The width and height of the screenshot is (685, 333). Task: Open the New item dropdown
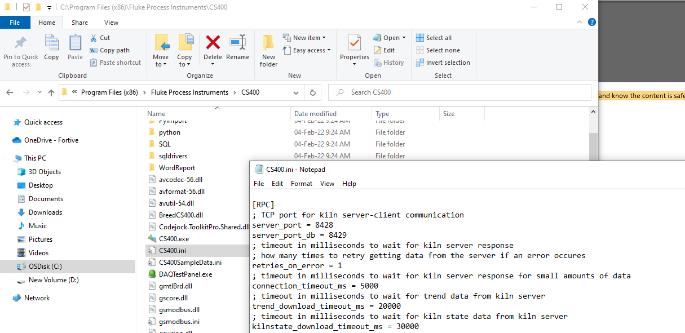point(304,38)
